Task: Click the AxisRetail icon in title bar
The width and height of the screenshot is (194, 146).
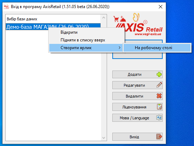Action: point(6,7)
